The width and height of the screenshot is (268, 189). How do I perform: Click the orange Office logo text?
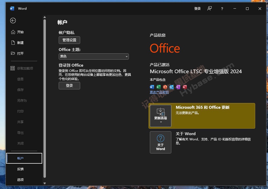(165, 48)
